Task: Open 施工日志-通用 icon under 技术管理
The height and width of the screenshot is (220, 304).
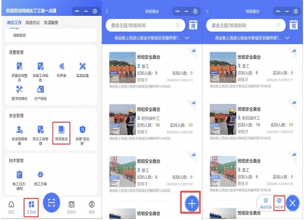Action: click(x=20, y=175)
